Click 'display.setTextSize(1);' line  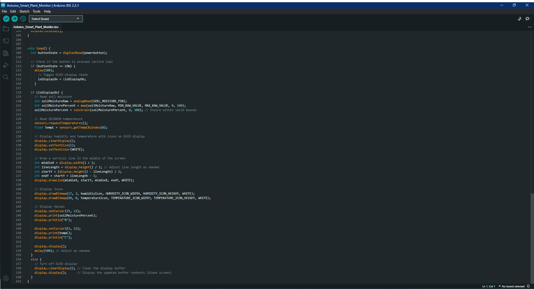tap(55, 145)
